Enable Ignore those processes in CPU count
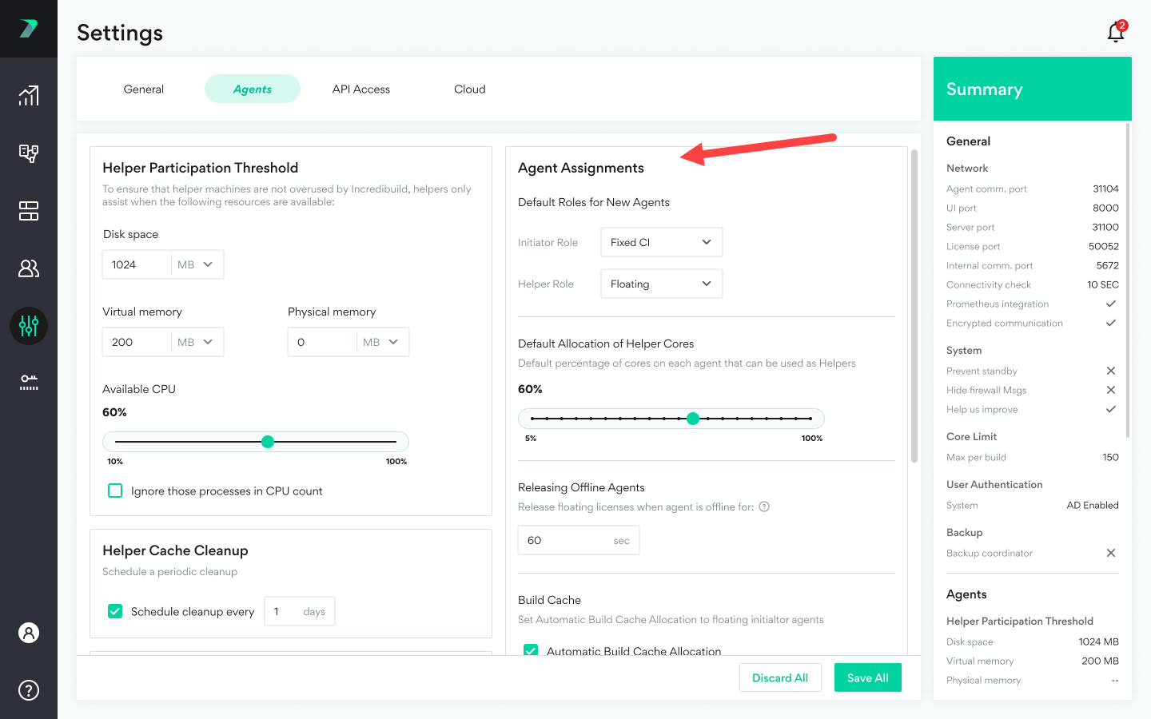1151x719 pixels. click(x=115, y=491)
